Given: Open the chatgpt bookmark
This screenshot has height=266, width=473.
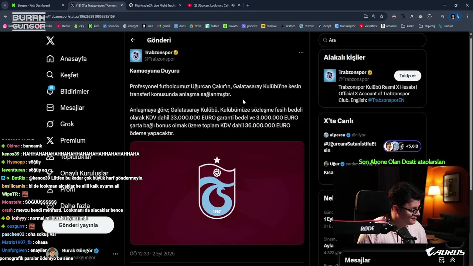Looking at the screenshot, I should click(x=130, y=26).
